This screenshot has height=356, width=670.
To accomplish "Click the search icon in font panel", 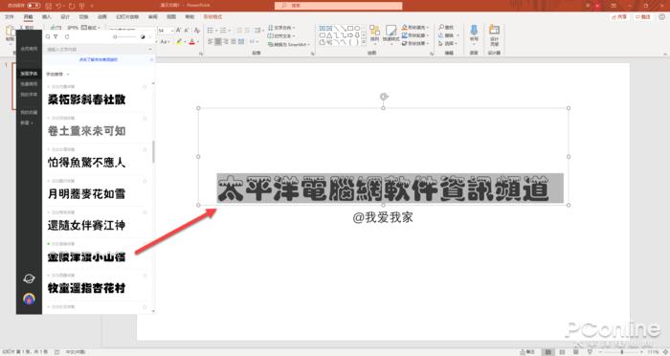I will 48,36.
